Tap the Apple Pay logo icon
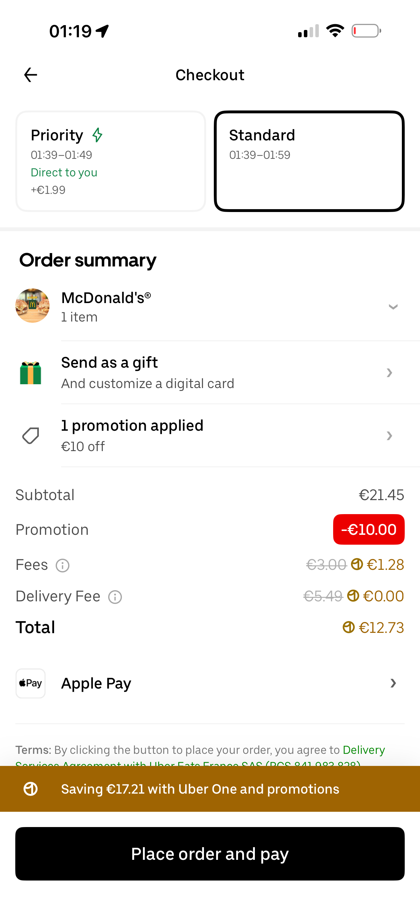This screenshot has height=913, width=420. [x=31, y=683]
